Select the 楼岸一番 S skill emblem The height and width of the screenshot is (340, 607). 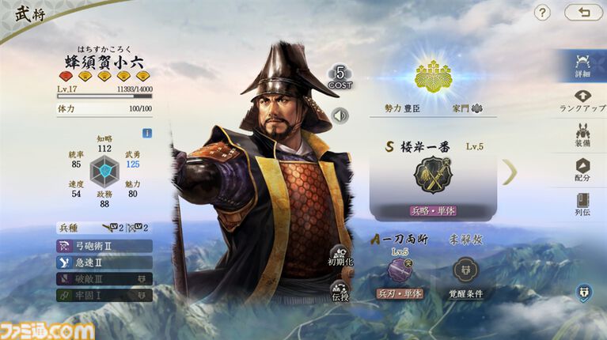(433, 176)
